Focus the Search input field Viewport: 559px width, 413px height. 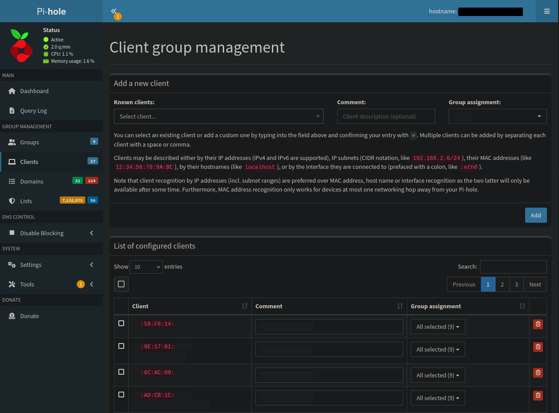coord(513,267)
